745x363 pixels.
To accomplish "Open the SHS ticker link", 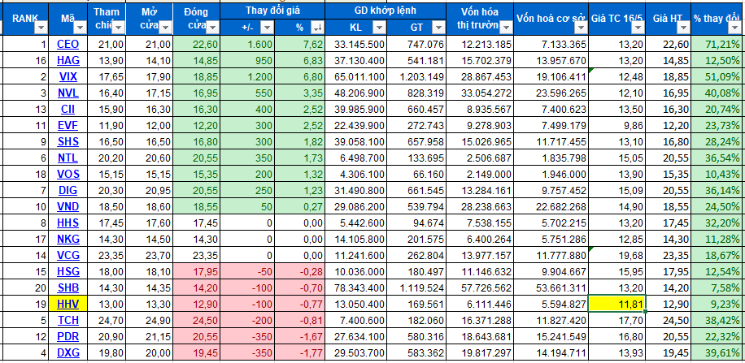I will coord(68,142).
